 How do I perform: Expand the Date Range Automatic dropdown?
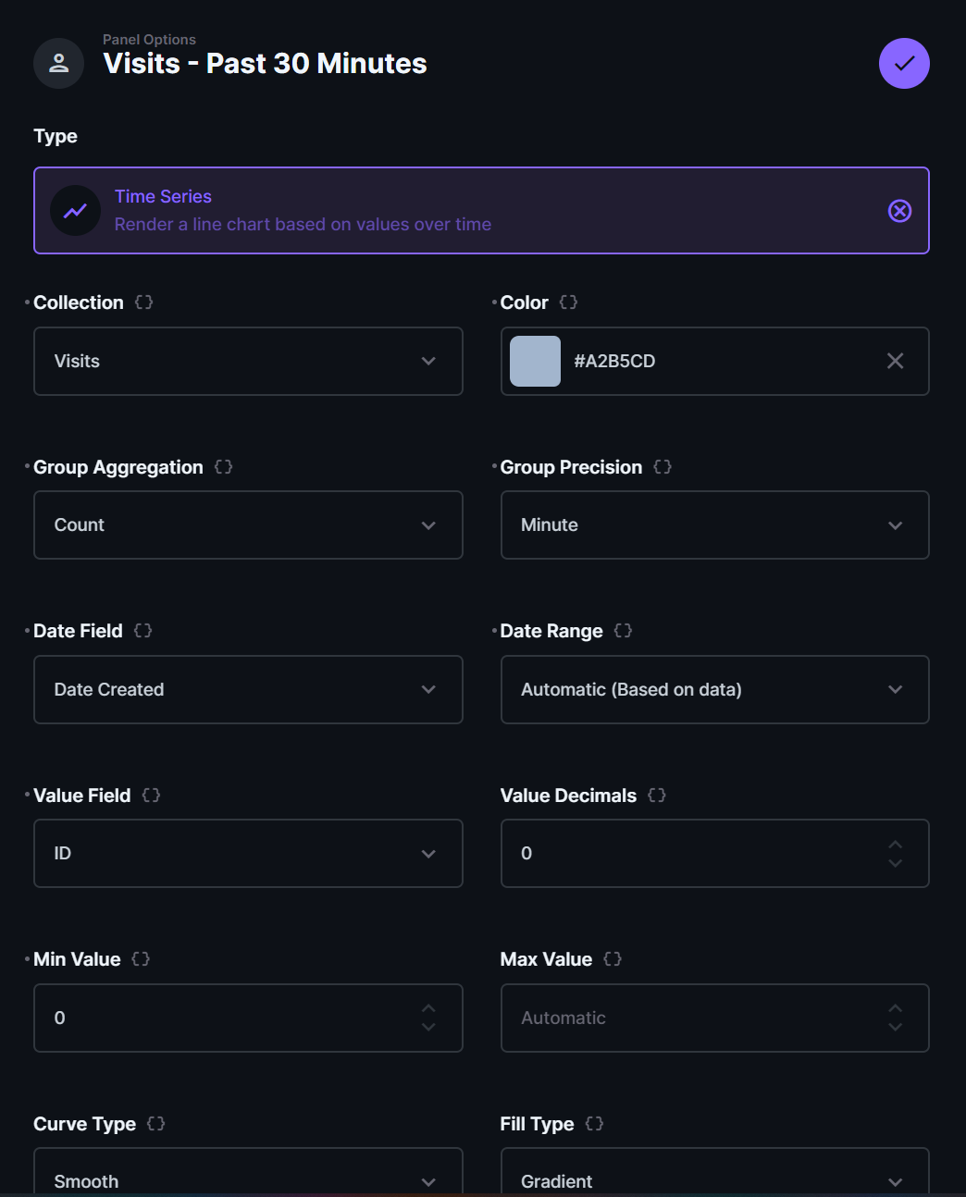point(714,689)
